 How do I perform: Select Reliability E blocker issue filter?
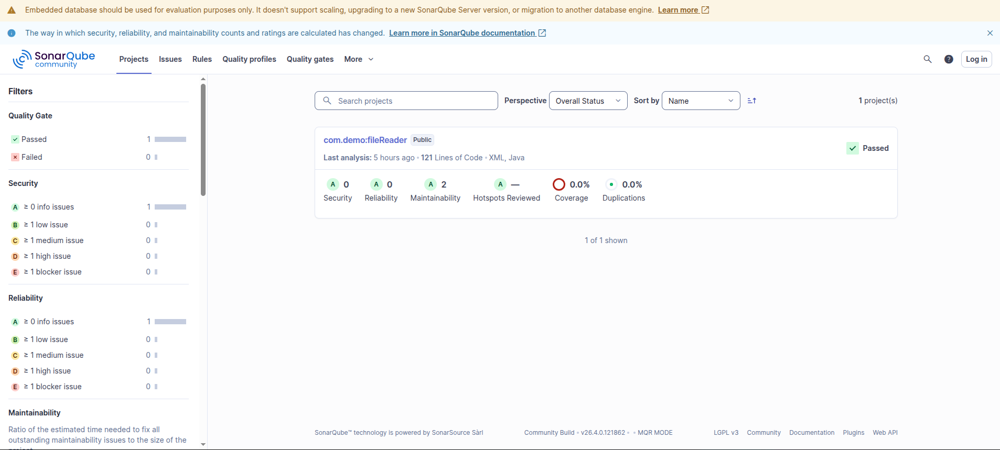(x=98, y=387)
